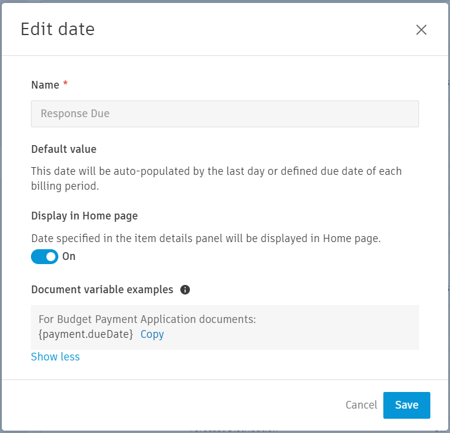Click the blank area left of Cancel in the footer
450x433 pixels.
tap(179, 405)
